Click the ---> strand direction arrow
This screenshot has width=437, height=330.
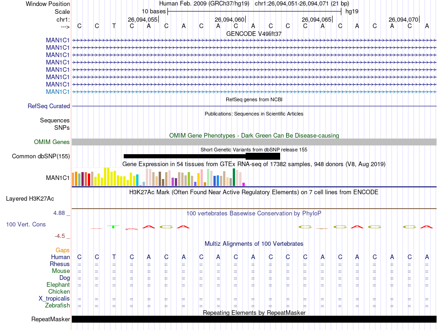[65, 27]
